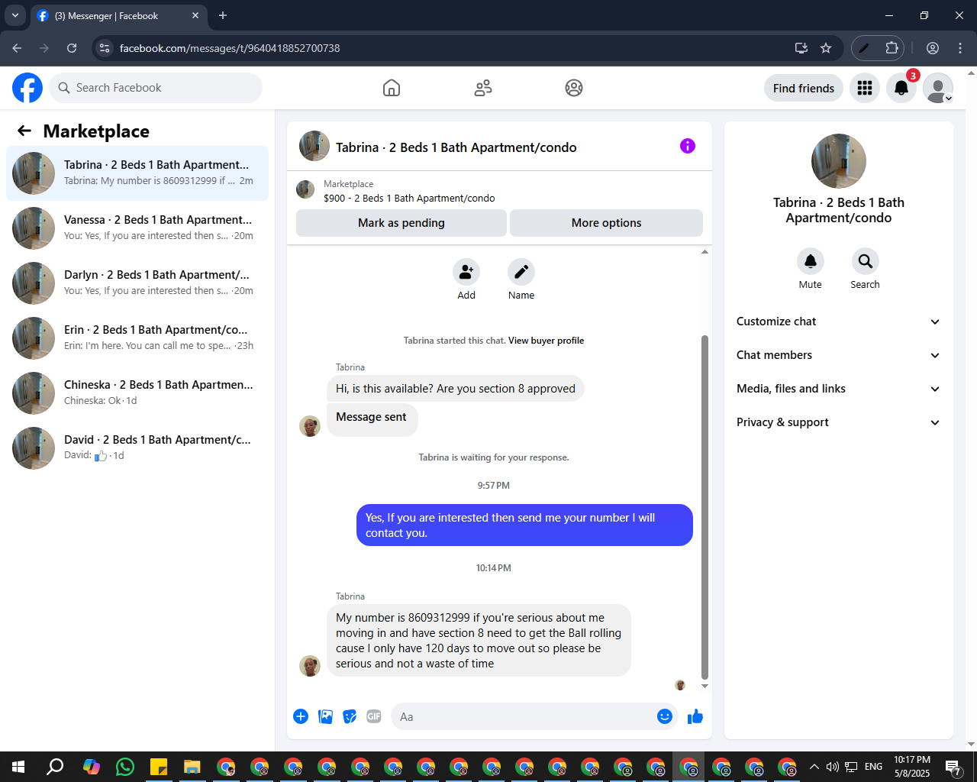
Task: Choose a sticker
Action: pos(350,716)
